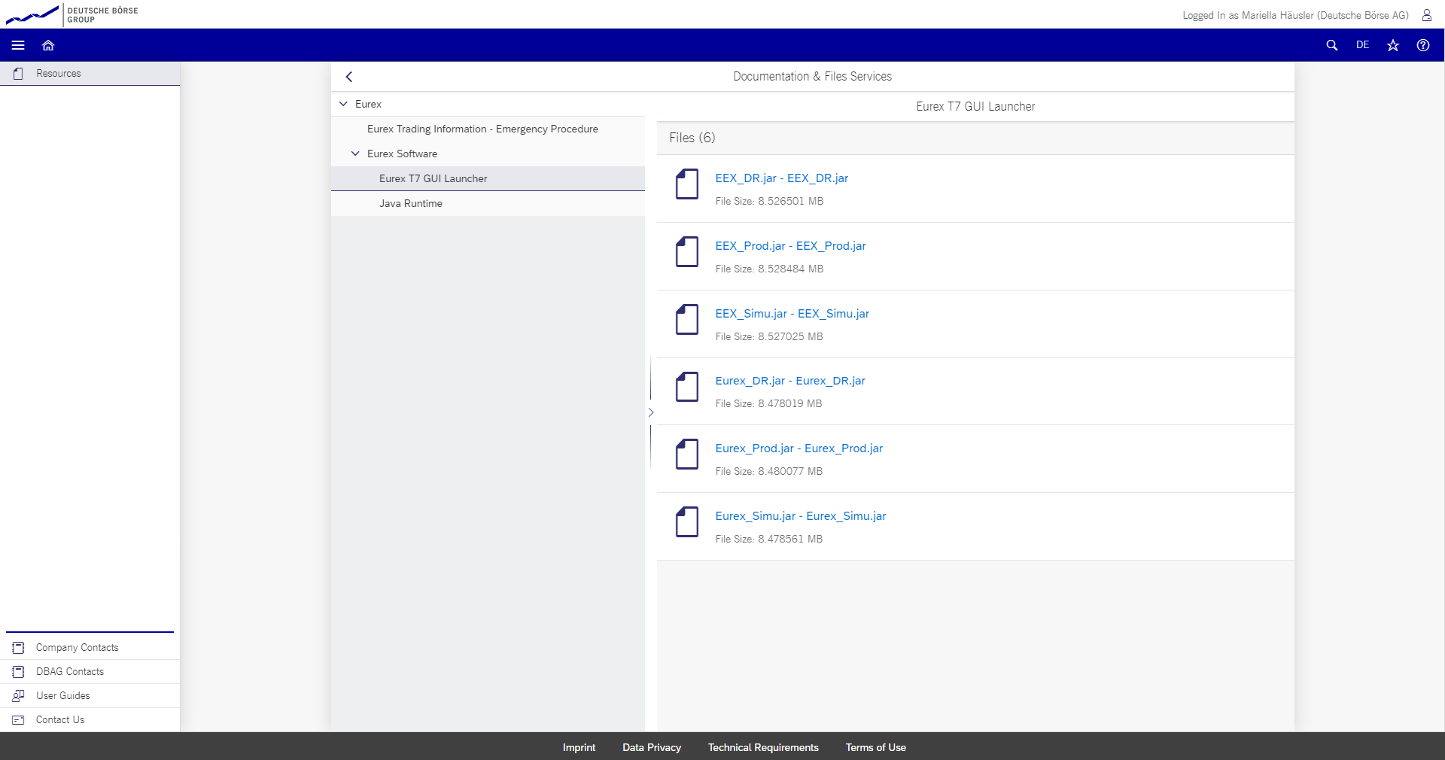Collapse the Eurex Software folder

[x=355, y=154]
